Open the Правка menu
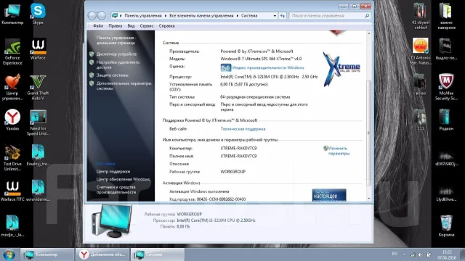Image resolution: width=465 pixels, height=261 pixels. [x=116, y=26]
